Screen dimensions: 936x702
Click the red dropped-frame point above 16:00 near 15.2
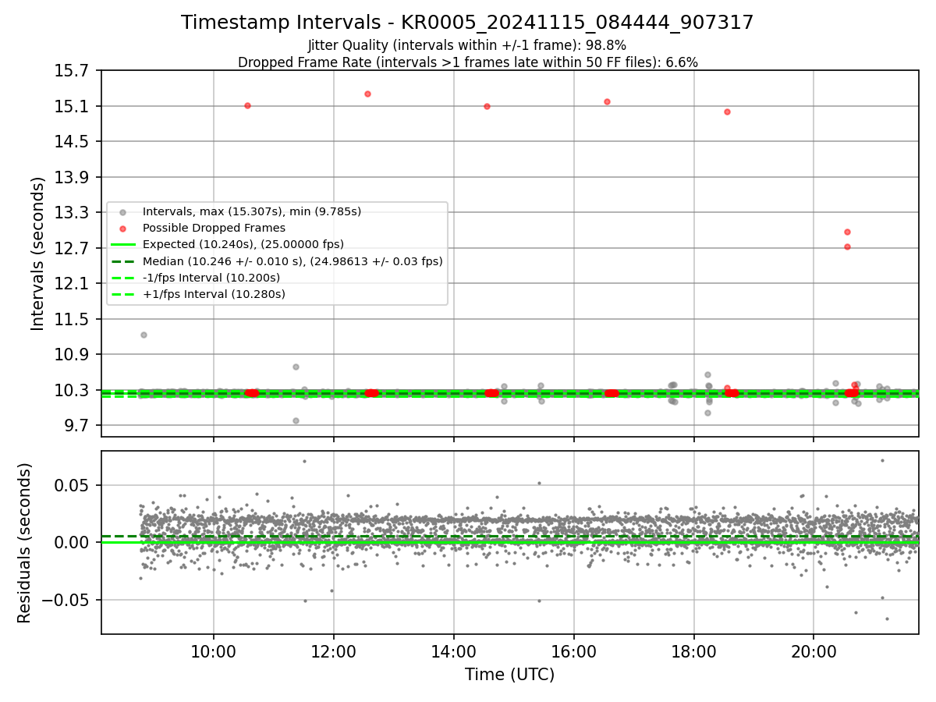(607, 101)
